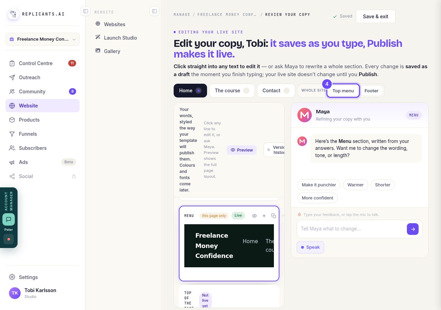Choose Make it punchier suggestion
Screen dimensions: 441x310
tap(319, 185)
